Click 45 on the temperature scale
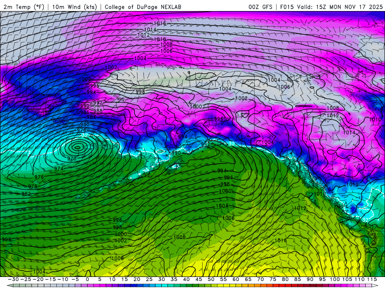 (199, 279)
